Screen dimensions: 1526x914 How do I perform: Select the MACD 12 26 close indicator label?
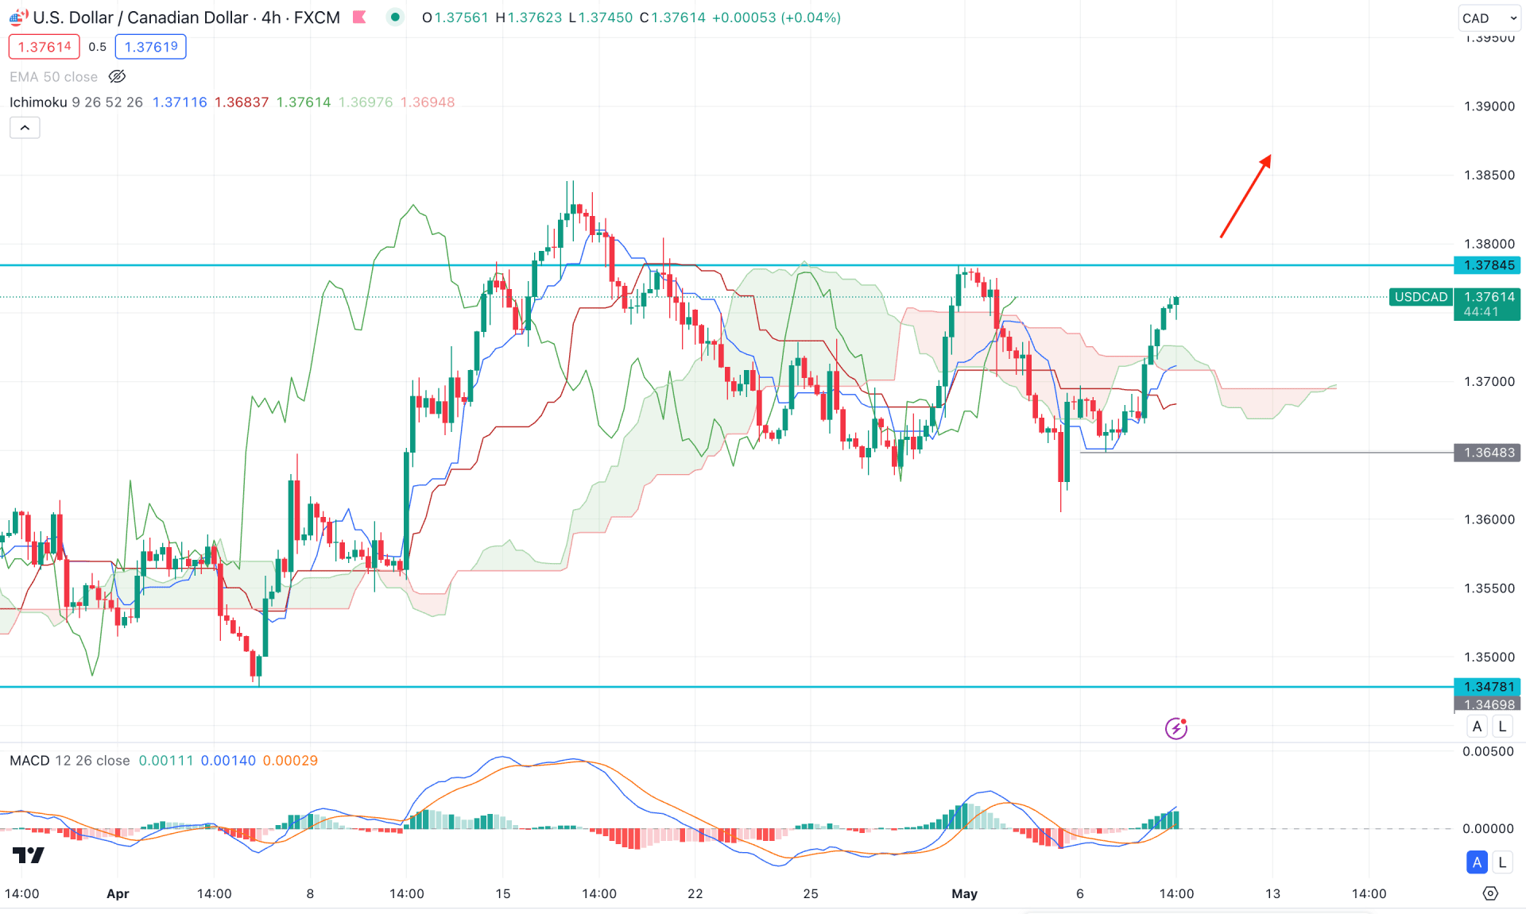70,760
